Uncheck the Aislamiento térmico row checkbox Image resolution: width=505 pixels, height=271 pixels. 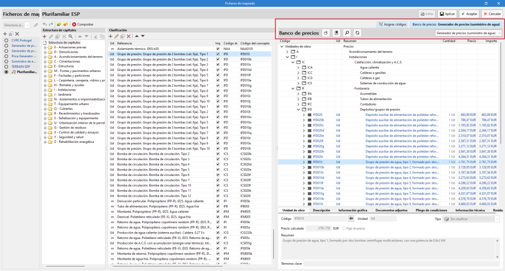click(218, 49)
